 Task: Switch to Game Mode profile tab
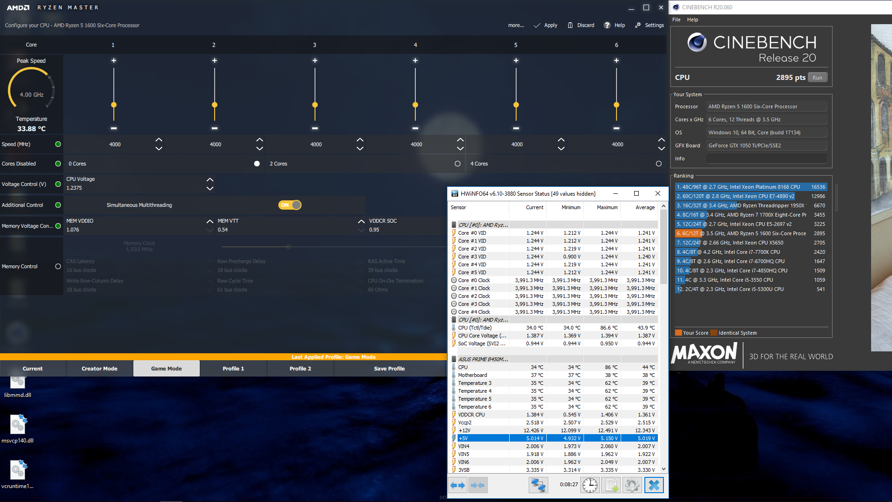[x=166, y=369]
